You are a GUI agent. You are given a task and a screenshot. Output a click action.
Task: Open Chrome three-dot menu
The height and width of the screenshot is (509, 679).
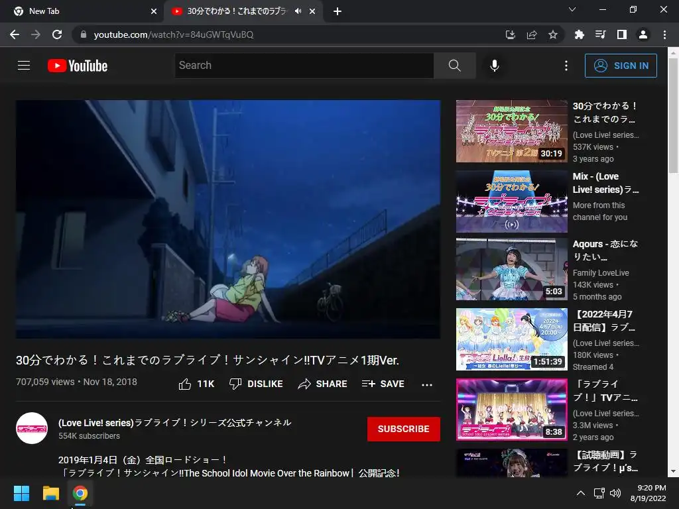point(664,34)
